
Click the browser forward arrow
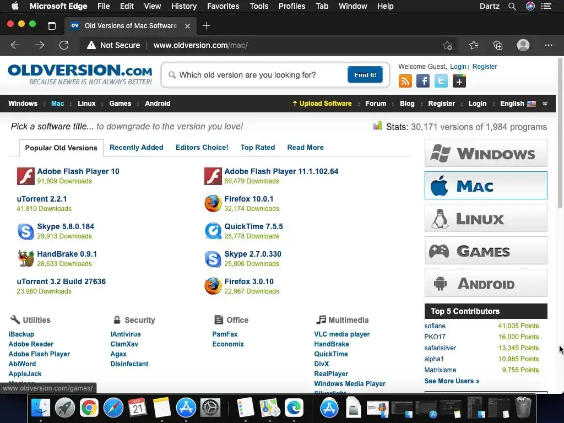pos(40,45)
